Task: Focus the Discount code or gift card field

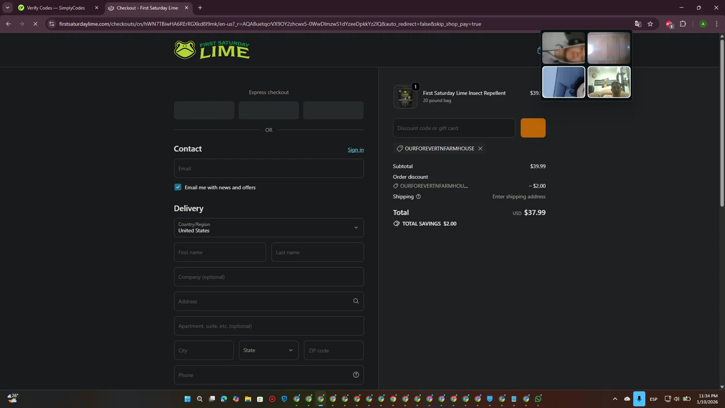Action: (454, 128)
